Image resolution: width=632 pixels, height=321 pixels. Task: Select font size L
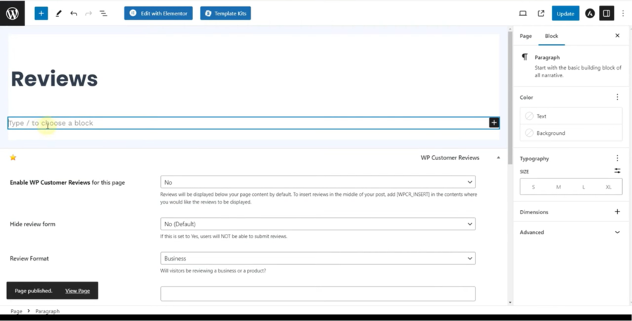pyautogui.click(x=584, y=187)
